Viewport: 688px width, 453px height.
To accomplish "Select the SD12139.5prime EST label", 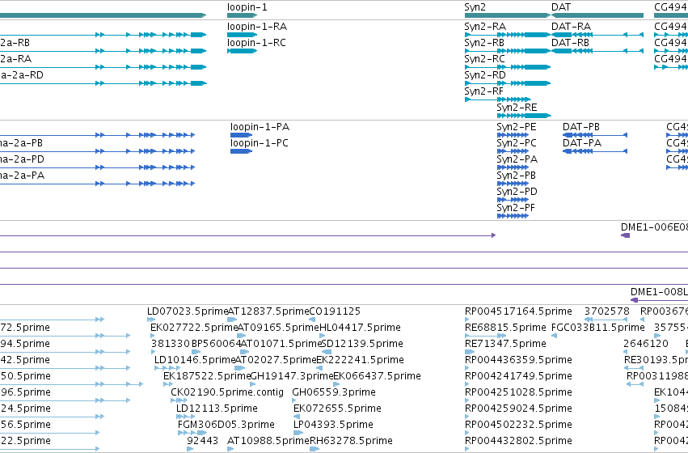I will (x=362, y=344).
